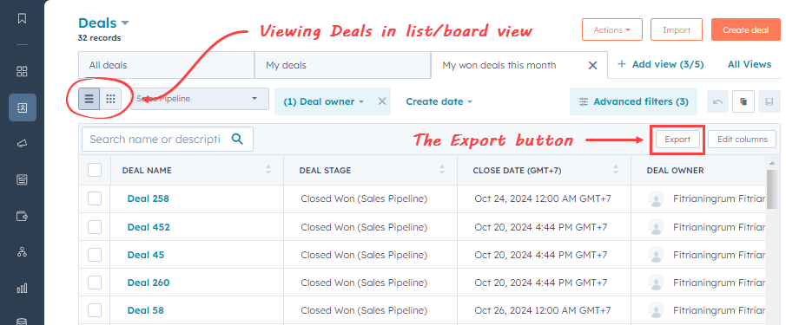This screenshot has height=325, width=786.
Task: Click the Import button
Action: [677, 30]
